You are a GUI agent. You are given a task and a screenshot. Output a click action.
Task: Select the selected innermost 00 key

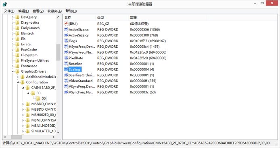(44, 99)
